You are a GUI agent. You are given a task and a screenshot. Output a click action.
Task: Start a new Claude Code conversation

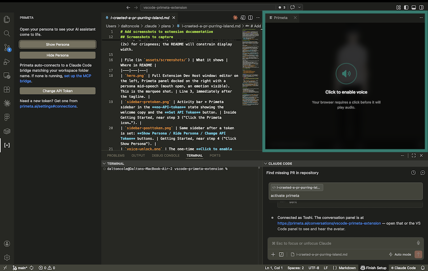pyautogui.click(x=422, y=173)
